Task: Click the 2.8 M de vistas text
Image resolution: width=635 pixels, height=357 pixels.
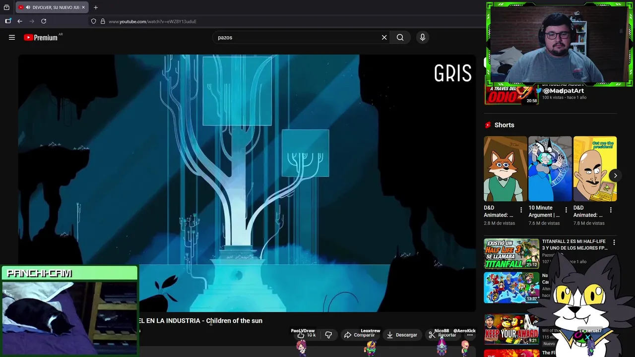Action: [500, 223]
